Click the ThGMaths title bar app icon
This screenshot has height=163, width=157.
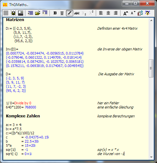5,5
